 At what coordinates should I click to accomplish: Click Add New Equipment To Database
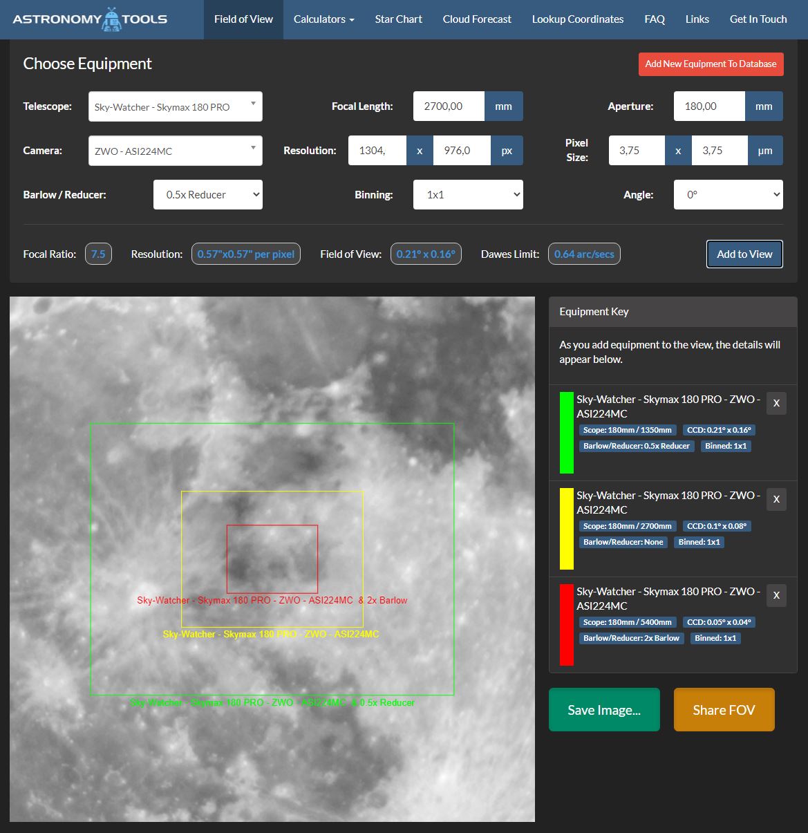tap(711, 64)
